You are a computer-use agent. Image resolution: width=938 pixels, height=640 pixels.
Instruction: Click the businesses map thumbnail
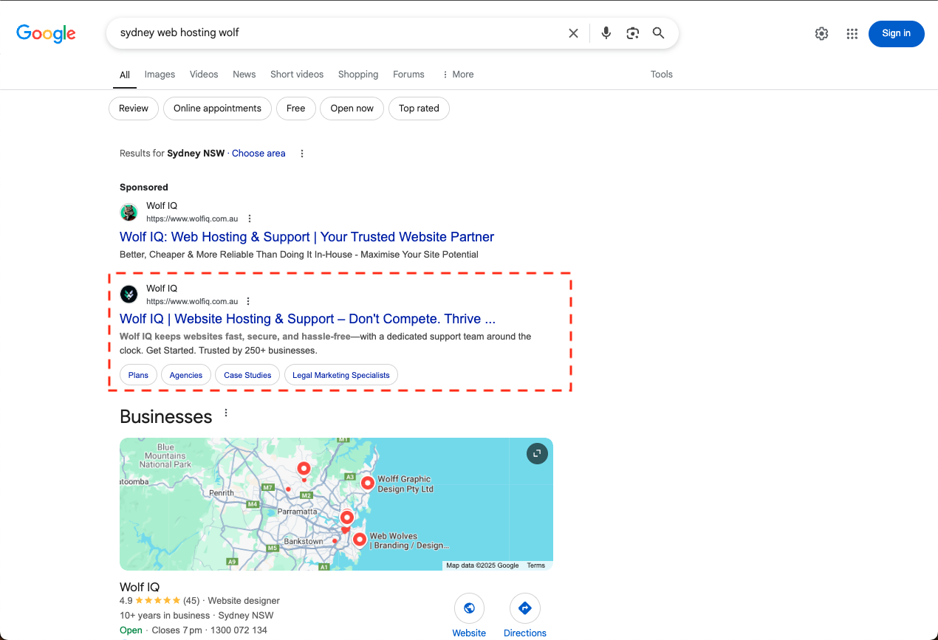(x=336, y=504)
